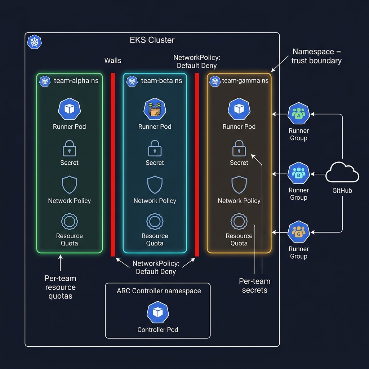Select the Runner Group B icon
The height and width of the screenshot is (369, 369).
(x=299, y=173)
